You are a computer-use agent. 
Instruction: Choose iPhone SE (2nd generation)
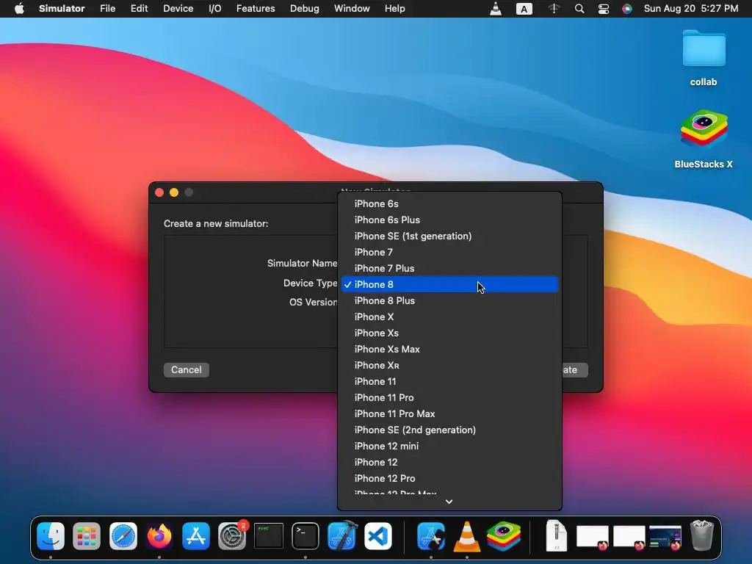click(449, 430)
